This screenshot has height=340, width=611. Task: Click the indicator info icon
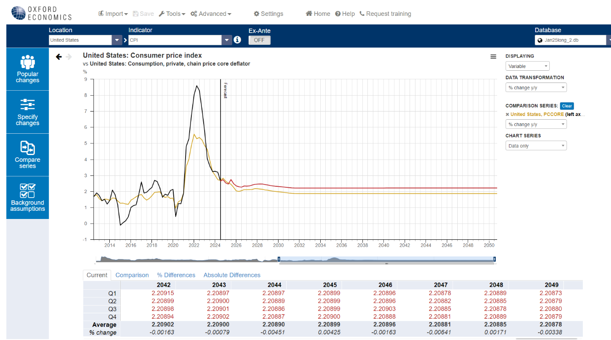(237, 40)
